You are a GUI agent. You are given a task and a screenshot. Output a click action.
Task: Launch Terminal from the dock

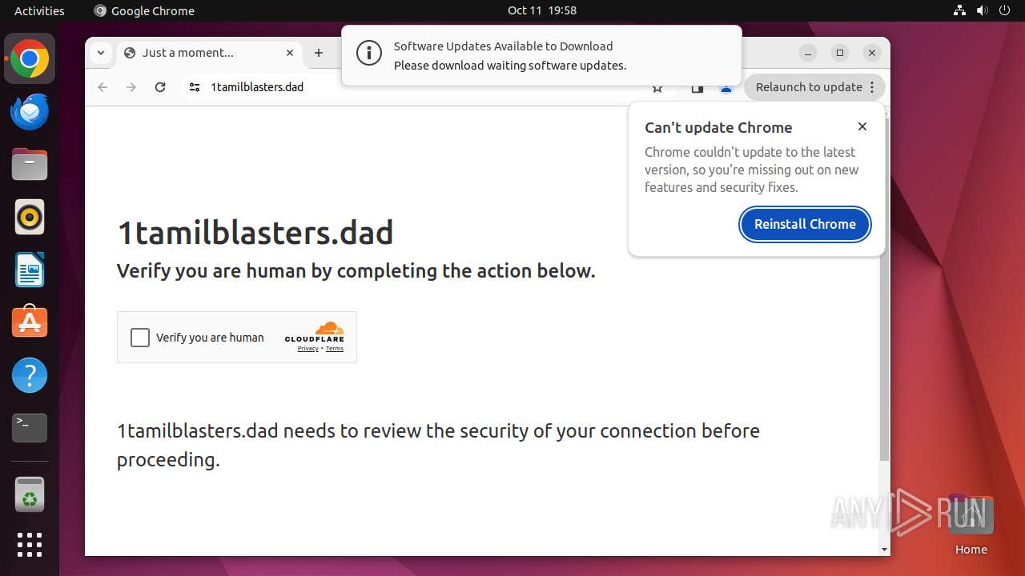click(30, 428)
